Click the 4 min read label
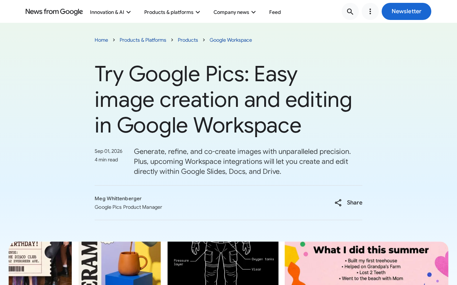 tap(106, 160)
